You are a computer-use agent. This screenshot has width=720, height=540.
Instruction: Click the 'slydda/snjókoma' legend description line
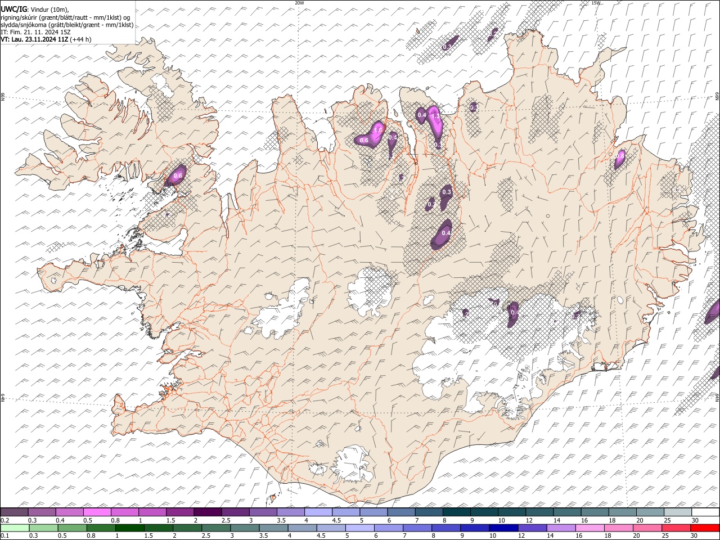(x=67, y=25)
